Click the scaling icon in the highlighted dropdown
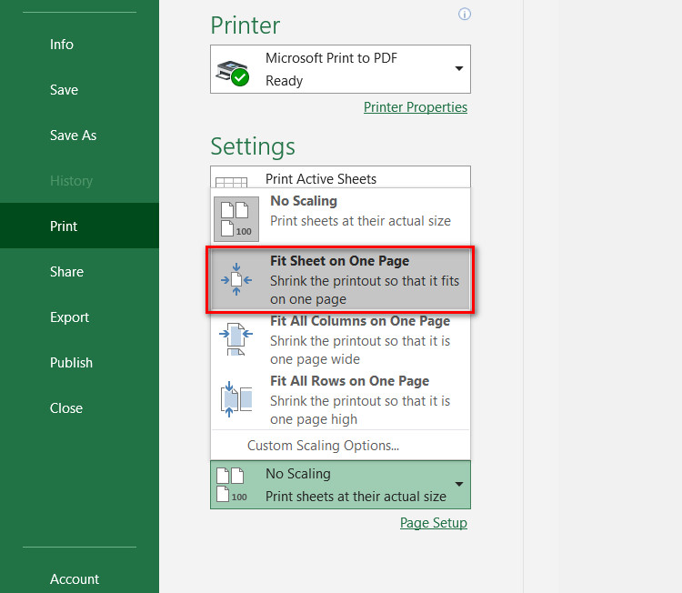Screen dimensions: 682x593 pyautogui.click(x=232, y=485)
